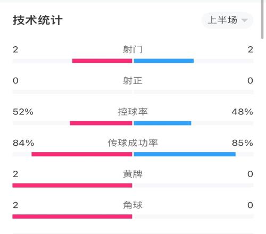266x234 pixels.
Task: Click the pink 控球率 bar
Action: tap(101, 123)
